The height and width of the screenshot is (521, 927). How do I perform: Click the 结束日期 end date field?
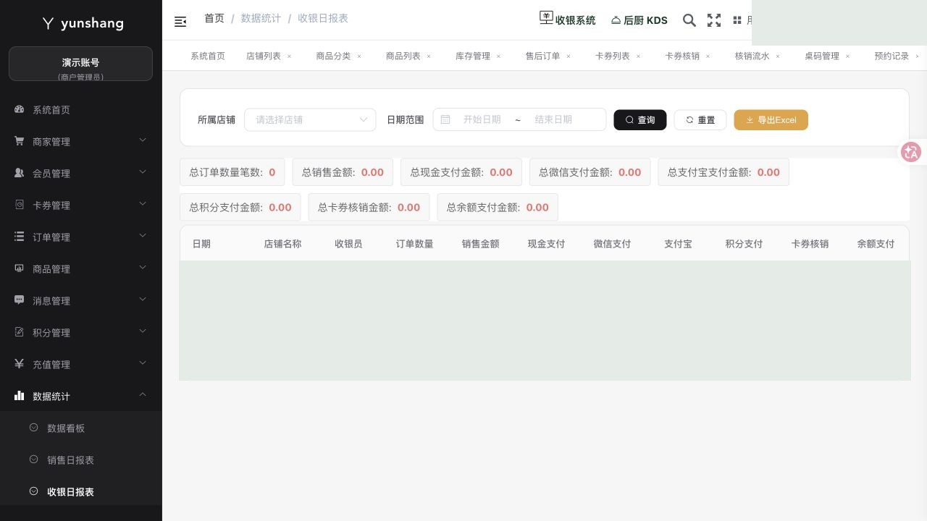click(x=553, y=119)
